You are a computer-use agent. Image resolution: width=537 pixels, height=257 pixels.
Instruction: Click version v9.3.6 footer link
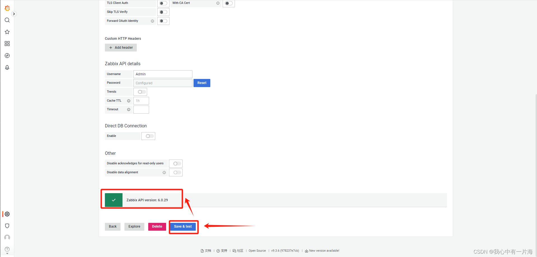[285, 251]
